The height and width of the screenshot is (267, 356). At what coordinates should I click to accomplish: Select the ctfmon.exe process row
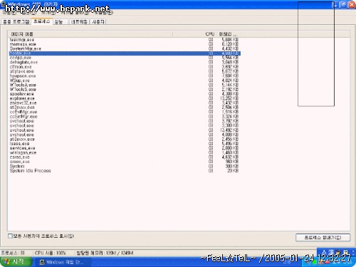tap(125, 67)
